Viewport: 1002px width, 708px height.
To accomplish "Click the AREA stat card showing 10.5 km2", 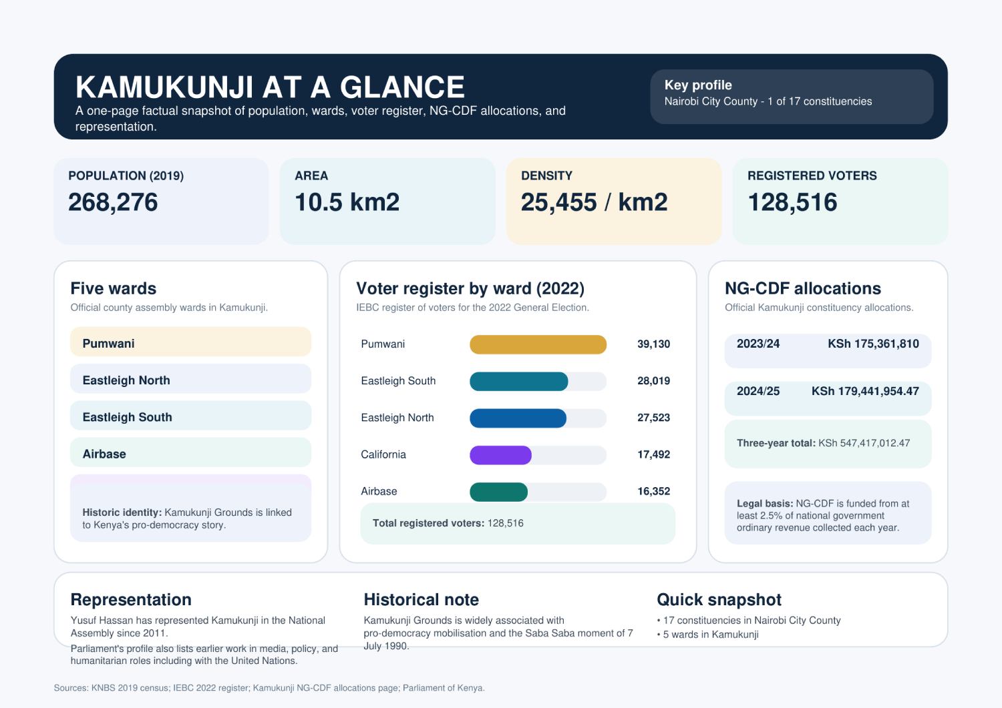I will (387, 200).
